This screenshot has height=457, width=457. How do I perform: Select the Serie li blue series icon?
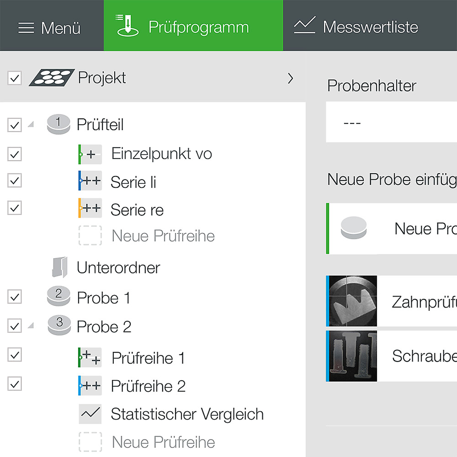click(x=90, y=181)
